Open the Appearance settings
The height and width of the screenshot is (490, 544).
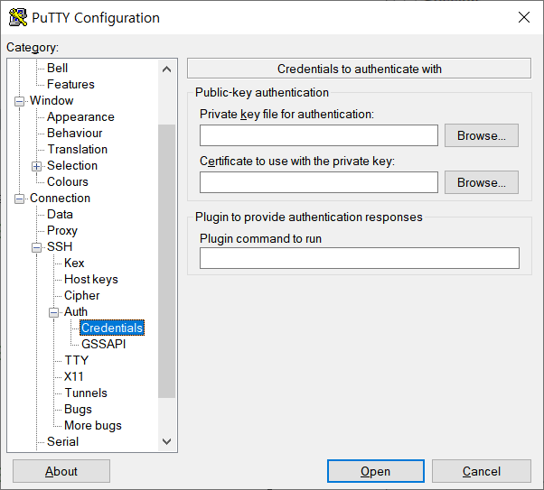pos(80,116)
